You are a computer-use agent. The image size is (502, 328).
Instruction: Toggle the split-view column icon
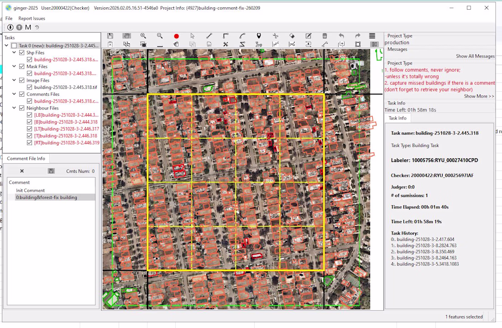tap(374, 44)
